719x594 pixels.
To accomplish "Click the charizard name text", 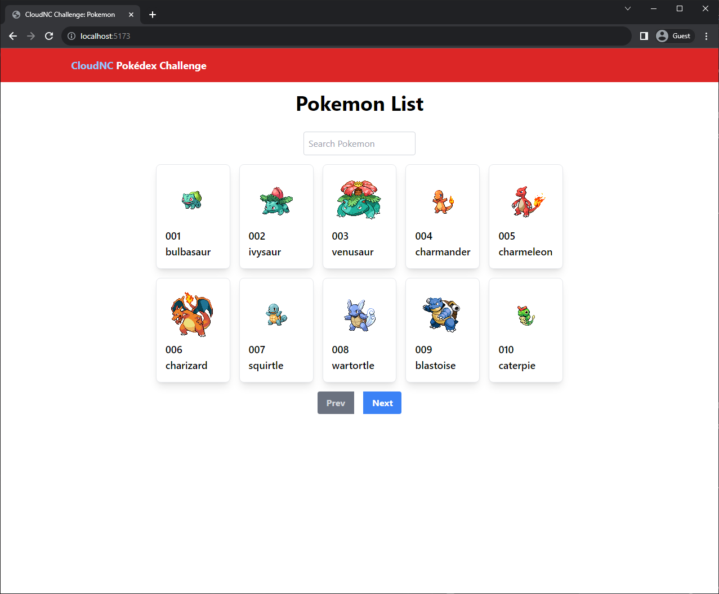I will [x=186, y=366].
